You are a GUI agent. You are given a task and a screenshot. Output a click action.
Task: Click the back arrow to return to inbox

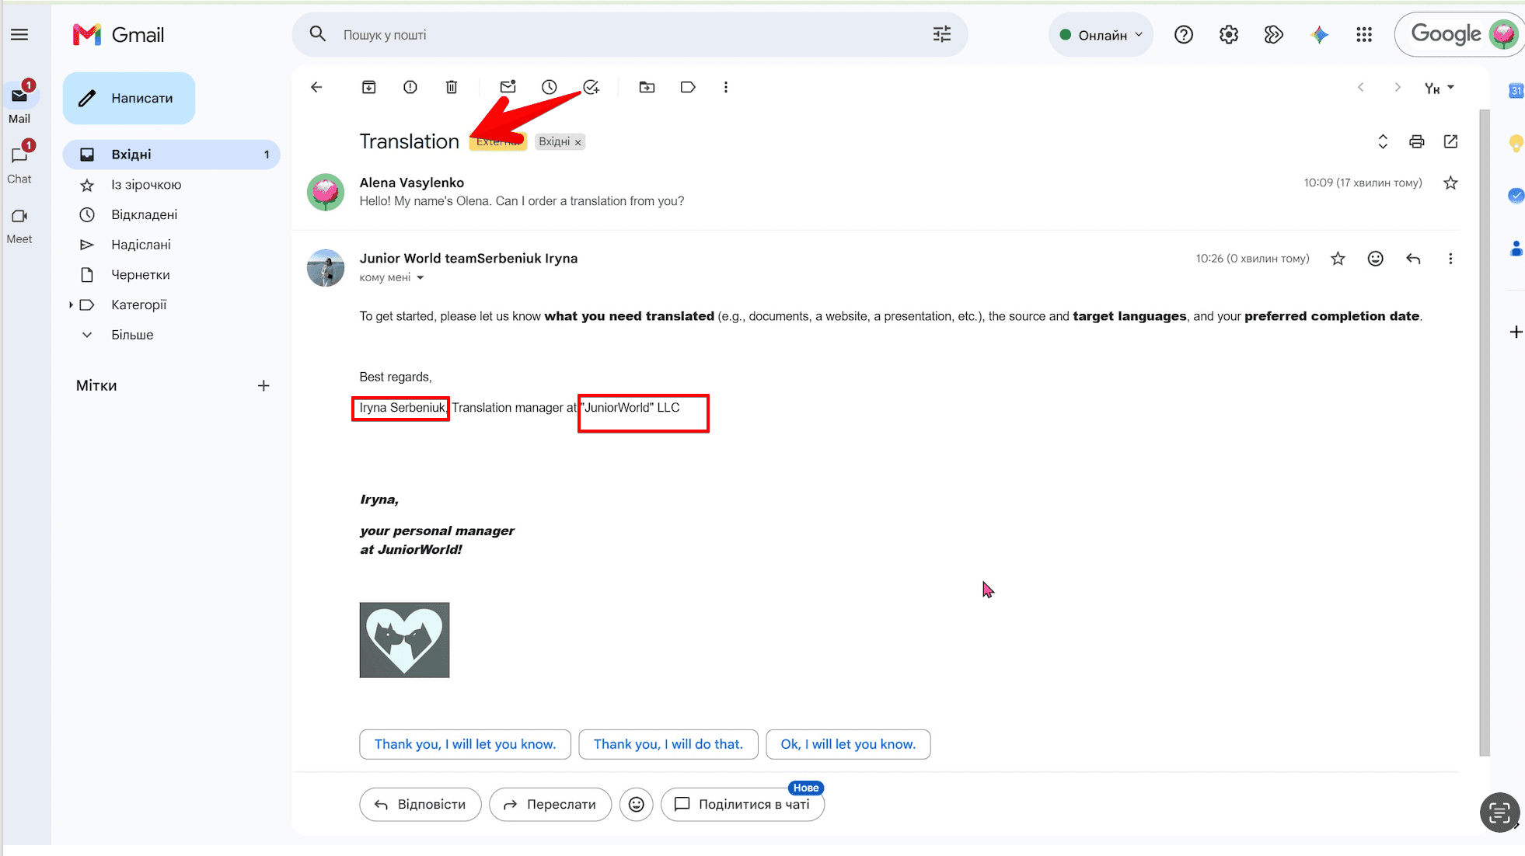coord(316,87)
